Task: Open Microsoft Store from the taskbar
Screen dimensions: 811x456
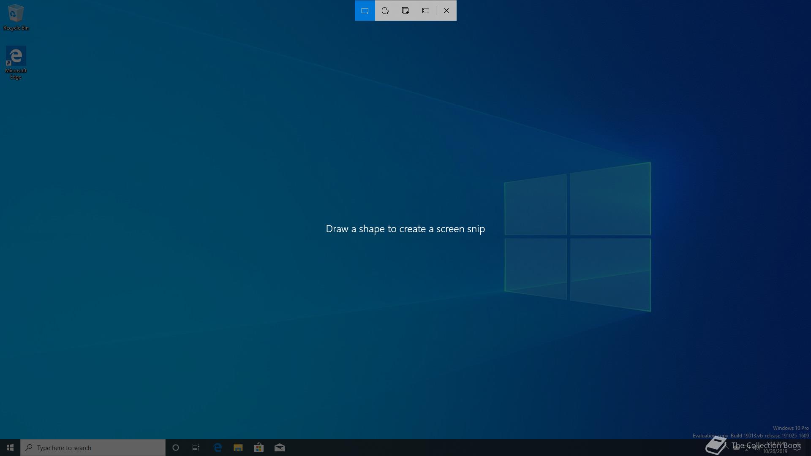Action: 259,448
